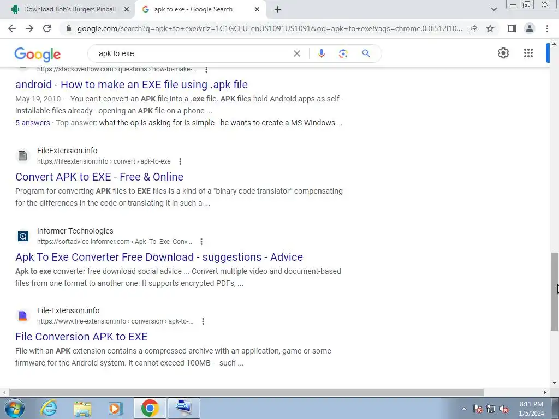559x419 pixels.
Task: Open Action Center flag icon
Action: (x=477, y=409)
